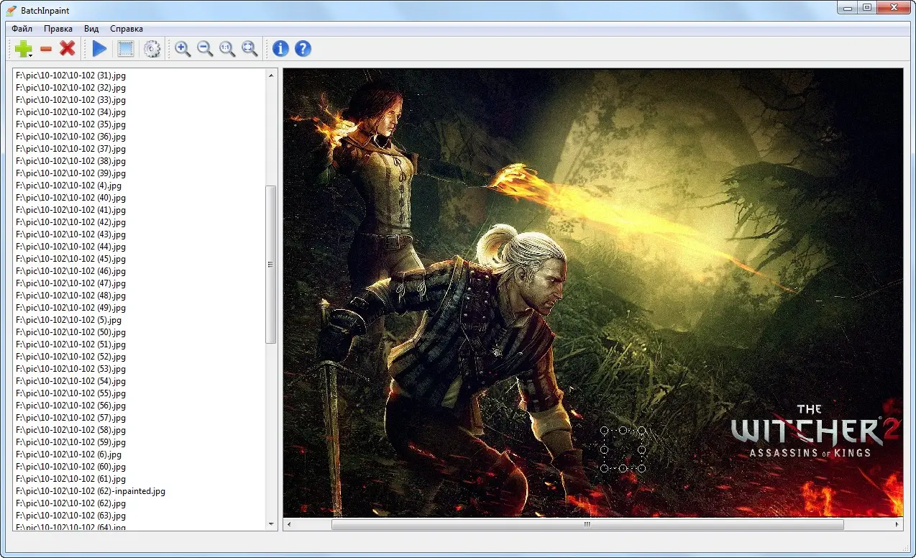Open the Правка menu
This screenshot has height=558, width=916.
pyautogui.click(x=58, y=29)
